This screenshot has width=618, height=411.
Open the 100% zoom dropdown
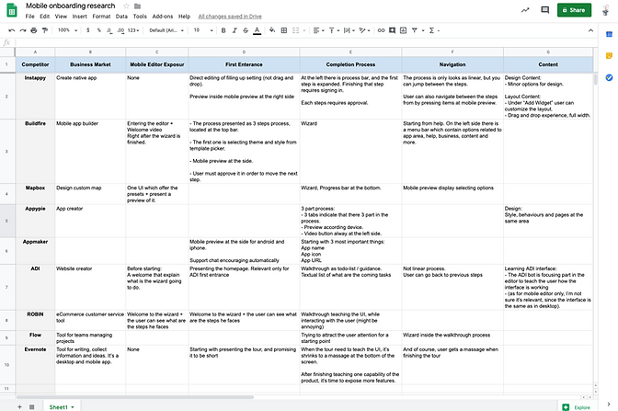(67, 30)
